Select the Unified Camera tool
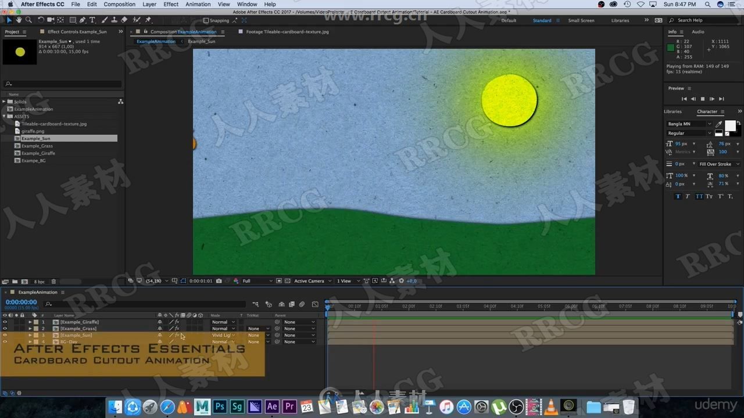 [x=51, y=20]
